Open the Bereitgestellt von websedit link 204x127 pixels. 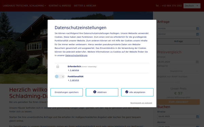[x=141, y=103]
